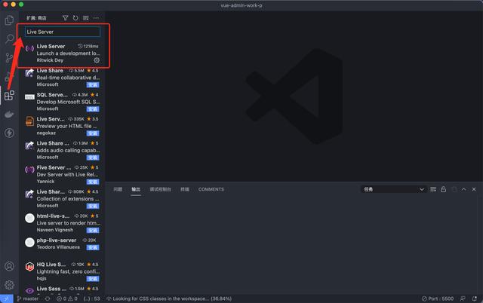
Task: Install Live Share Collection of extensions pack
Action: pyautogui.click(x=93, y=206)
